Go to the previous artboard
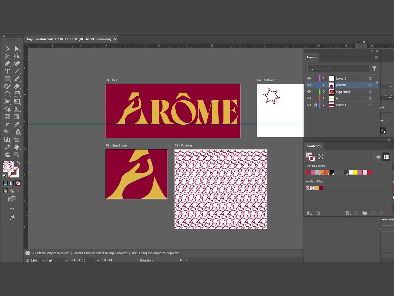This screenshot has height=296, width=394. pos(79,260)
